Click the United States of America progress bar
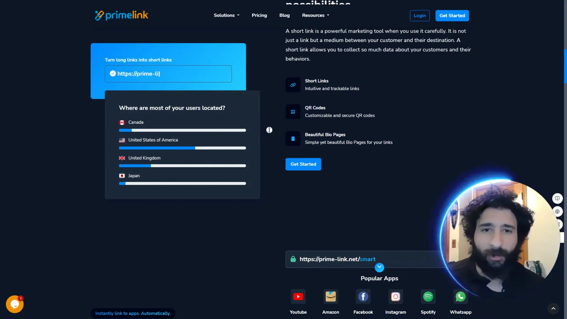The height and width of the screenshot is (319, 567). (x=182, y=148)
